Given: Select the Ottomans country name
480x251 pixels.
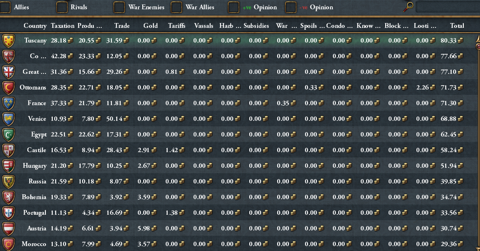Looking at the screenshot, I should pos(33,88).
